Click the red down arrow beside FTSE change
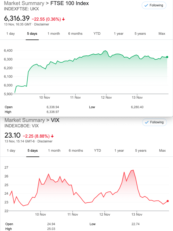 (x=63, y=19)
